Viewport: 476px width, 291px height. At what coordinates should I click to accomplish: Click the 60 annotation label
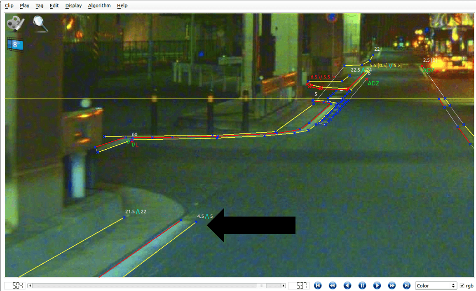point(134,134)
